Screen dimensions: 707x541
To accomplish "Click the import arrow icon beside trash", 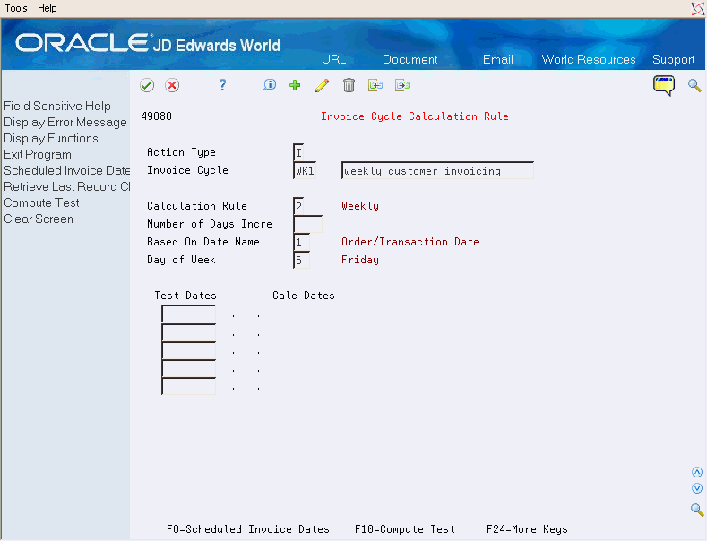I will [375, 85].
